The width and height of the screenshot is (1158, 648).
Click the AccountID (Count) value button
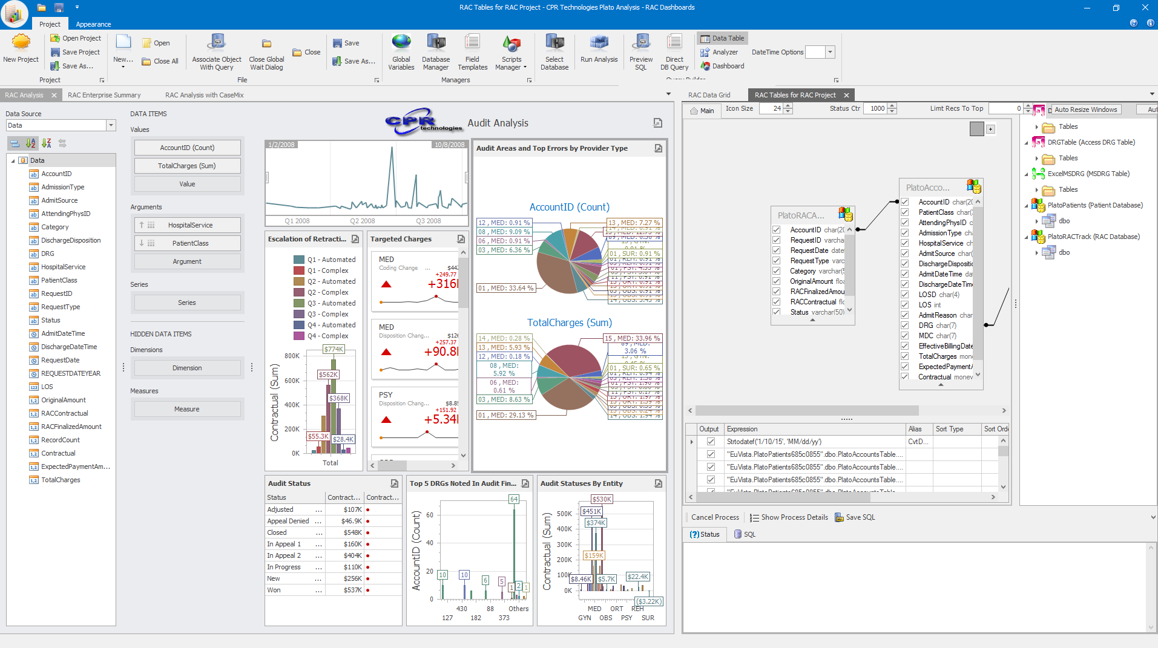point(187,148)
